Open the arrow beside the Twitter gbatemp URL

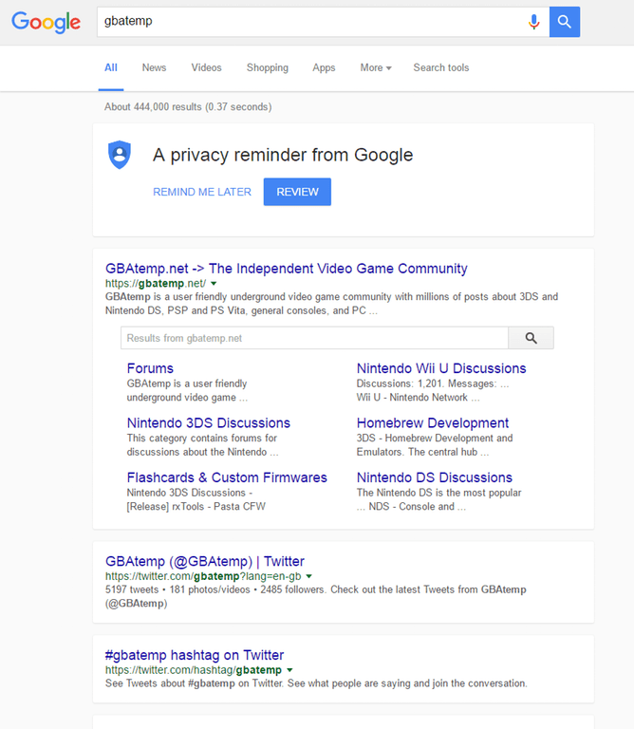pos(309,577)
